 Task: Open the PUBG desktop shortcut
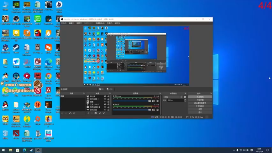27,7
